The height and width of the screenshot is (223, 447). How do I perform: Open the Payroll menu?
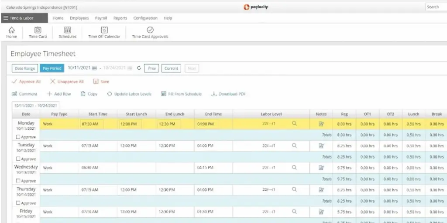(x=101, y=18)
